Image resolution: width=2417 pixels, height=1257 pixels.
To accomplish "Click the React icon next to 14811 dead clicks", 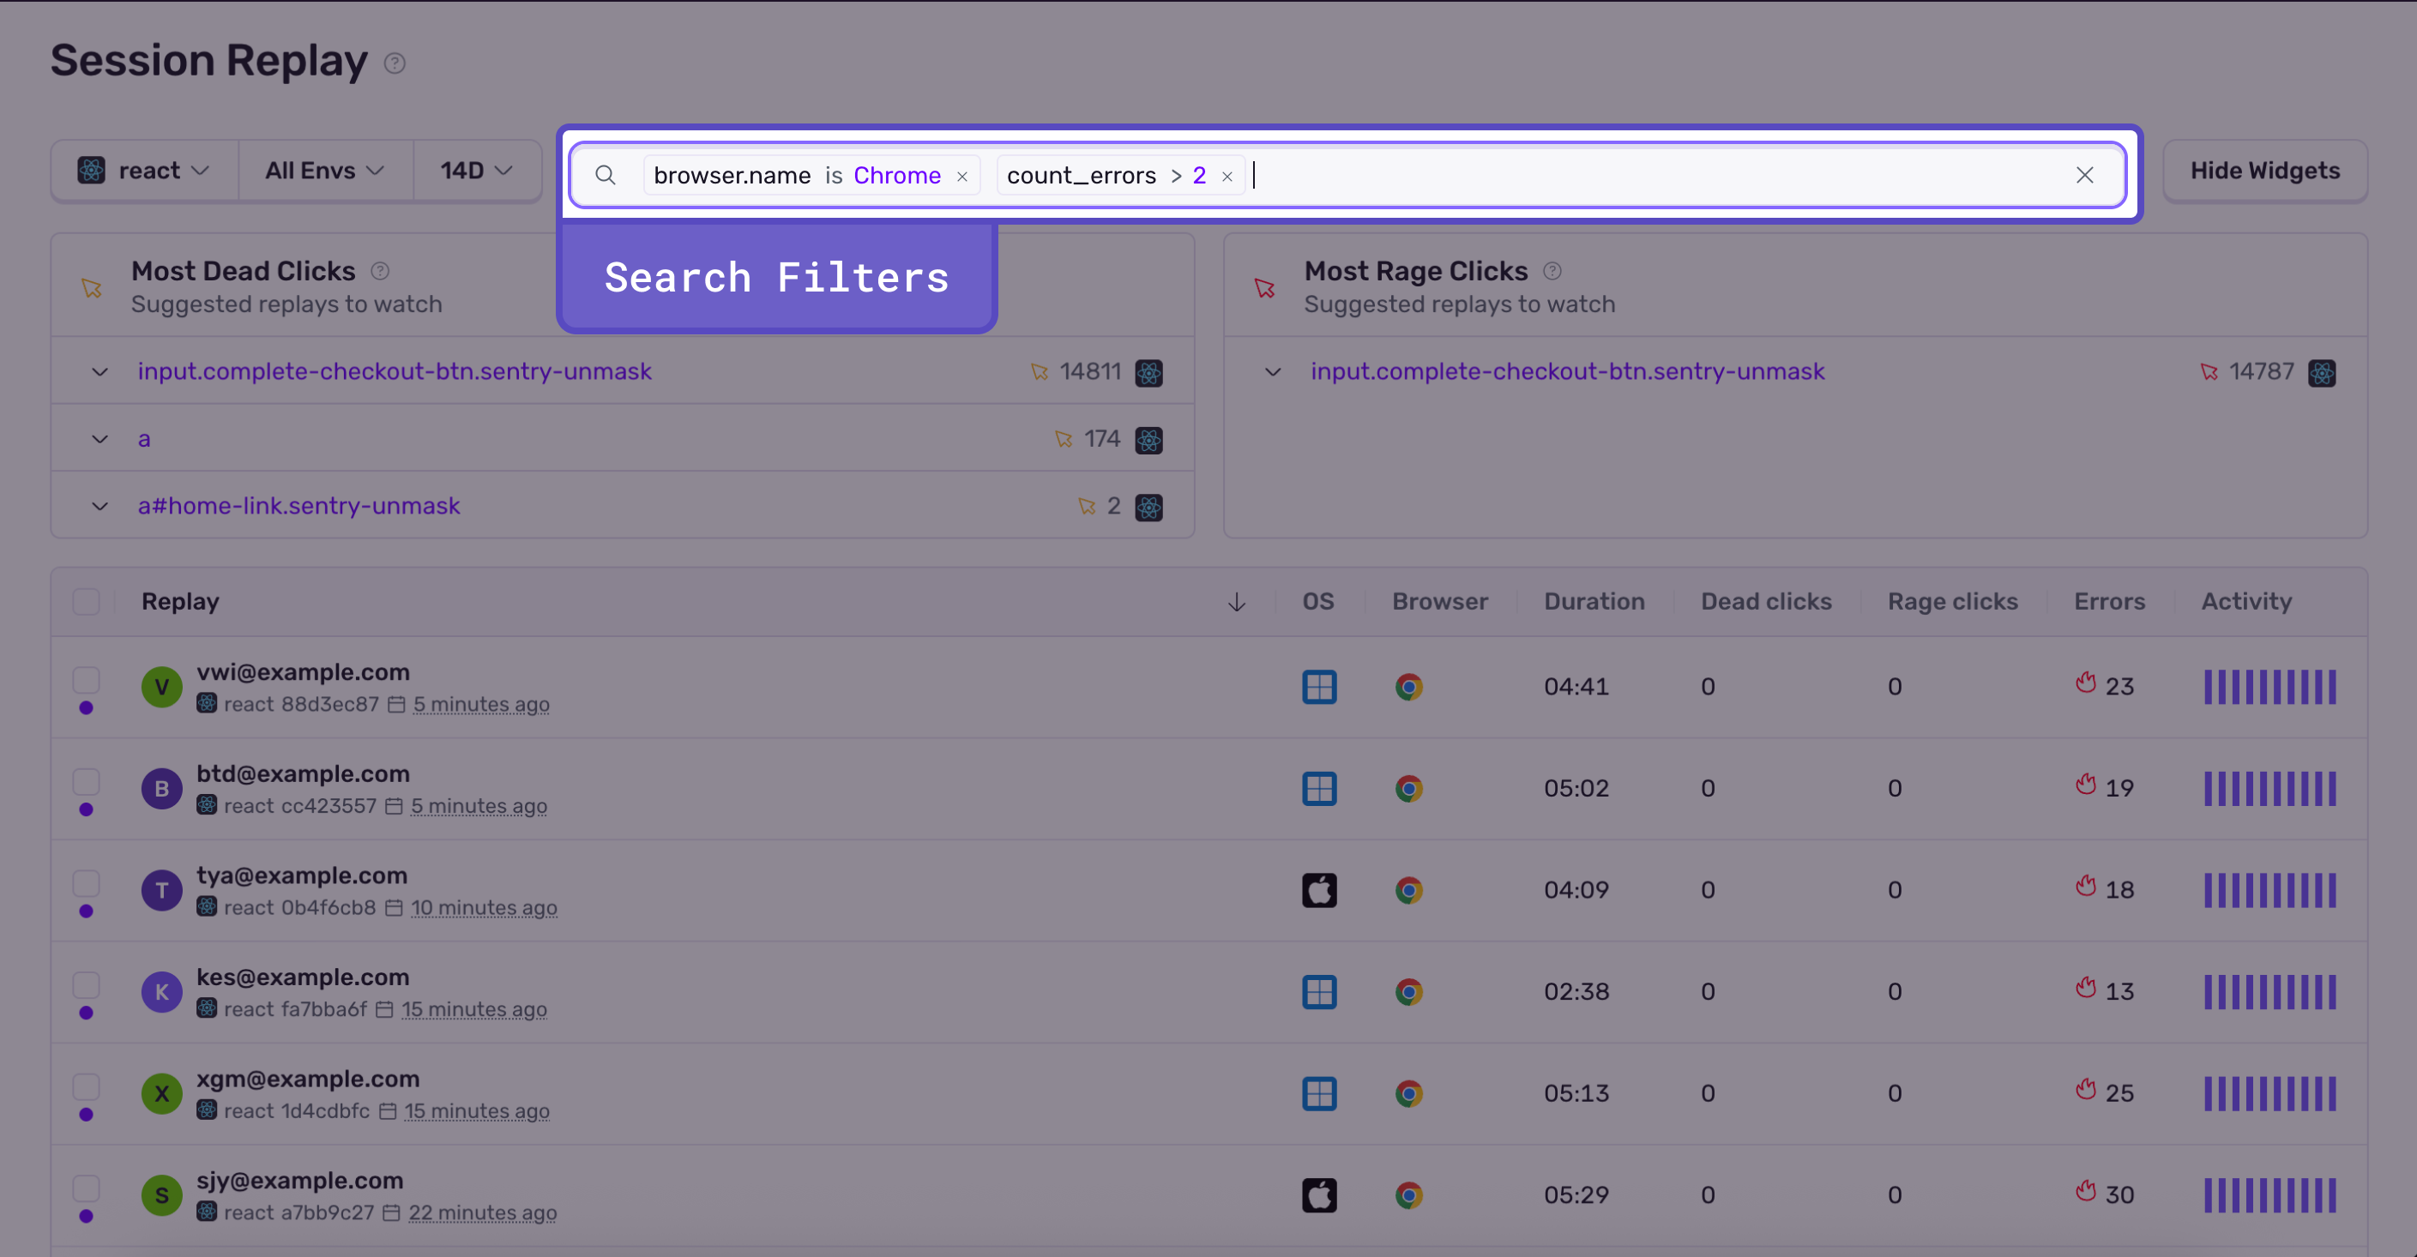I will 1149,371.
